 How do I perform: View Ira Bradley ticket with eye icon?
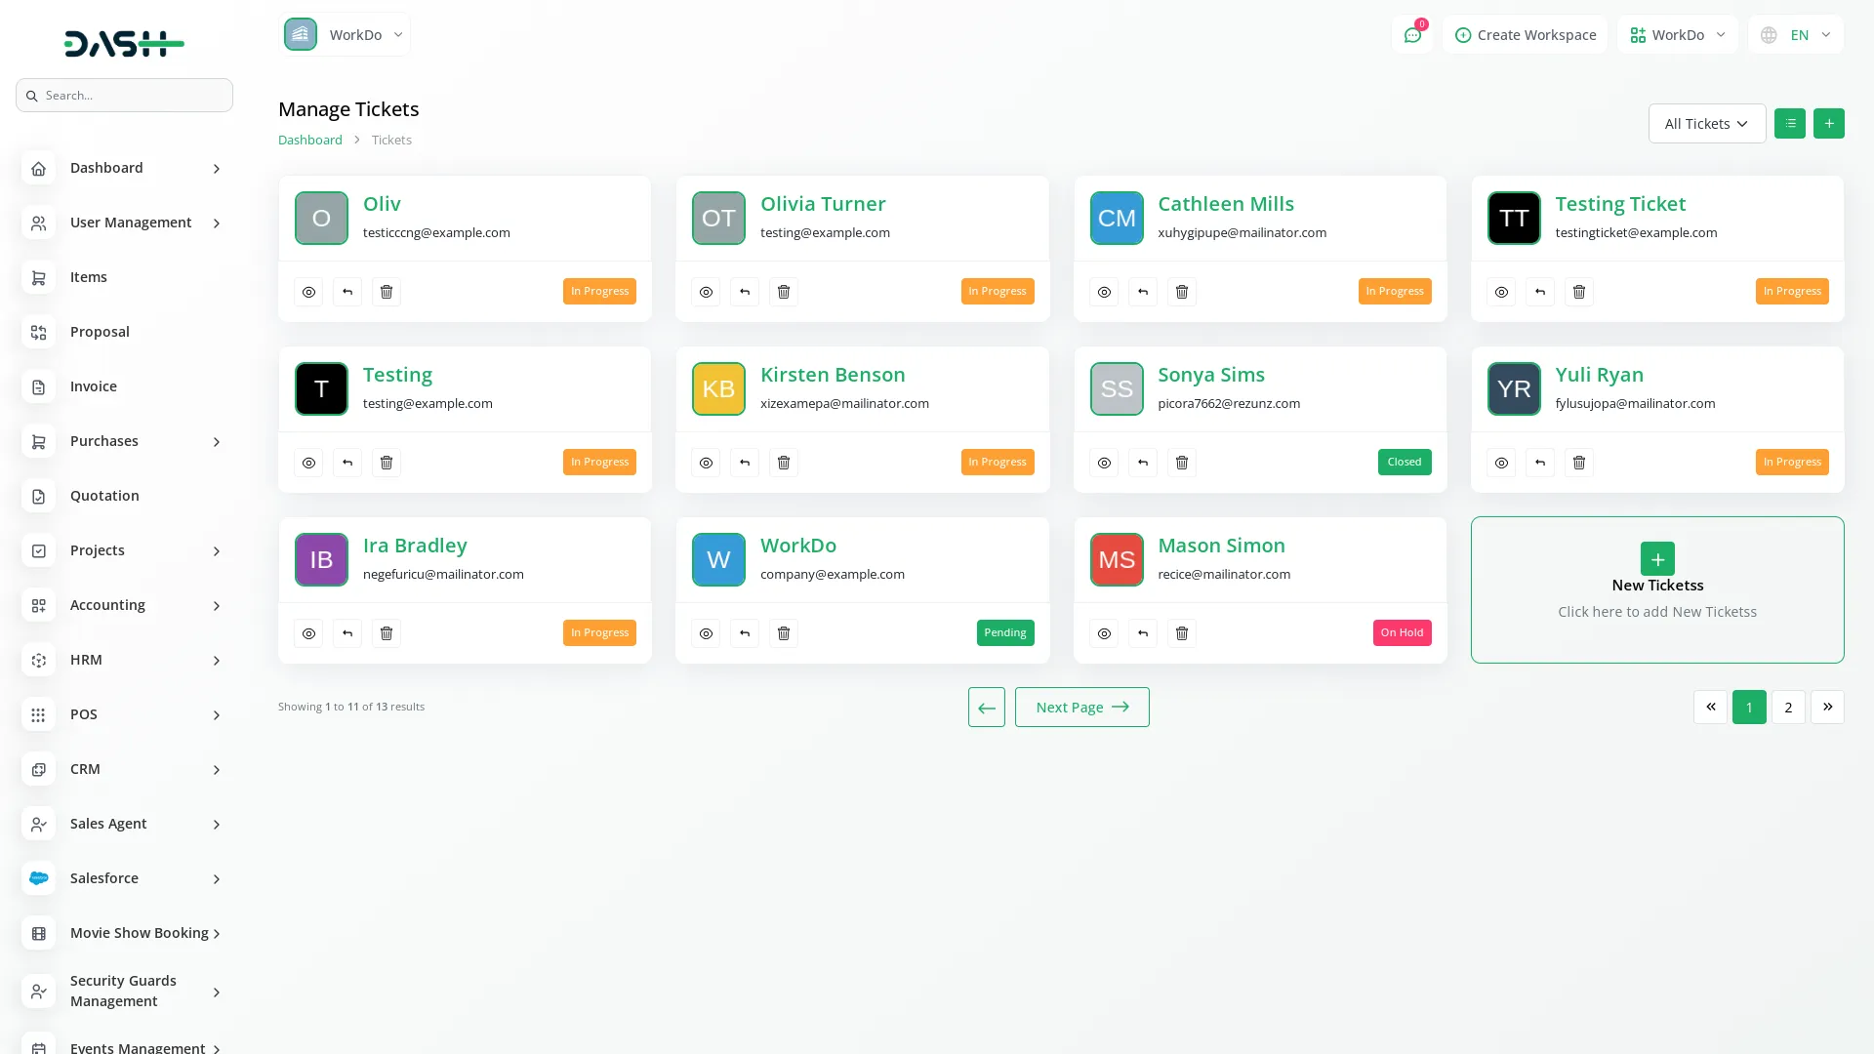[308, 633]
